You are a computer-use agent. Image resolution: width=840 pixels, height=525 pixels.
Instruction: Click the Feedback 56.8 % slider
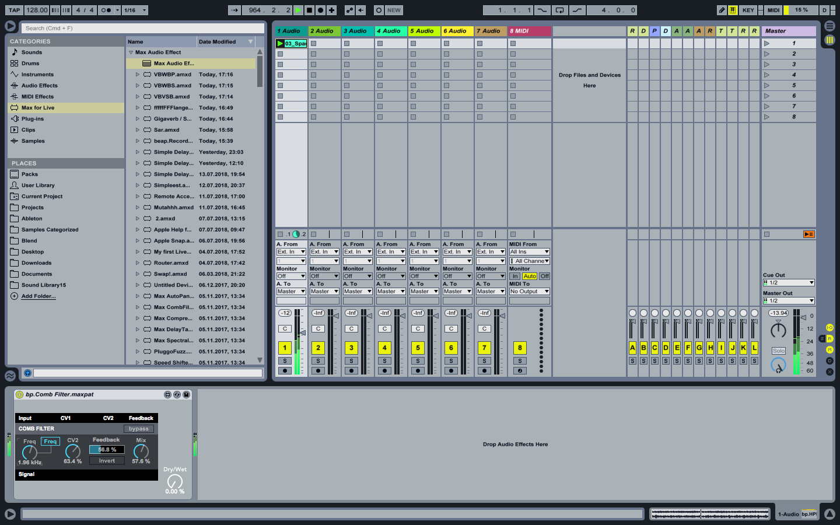click(x=107, y=450)
